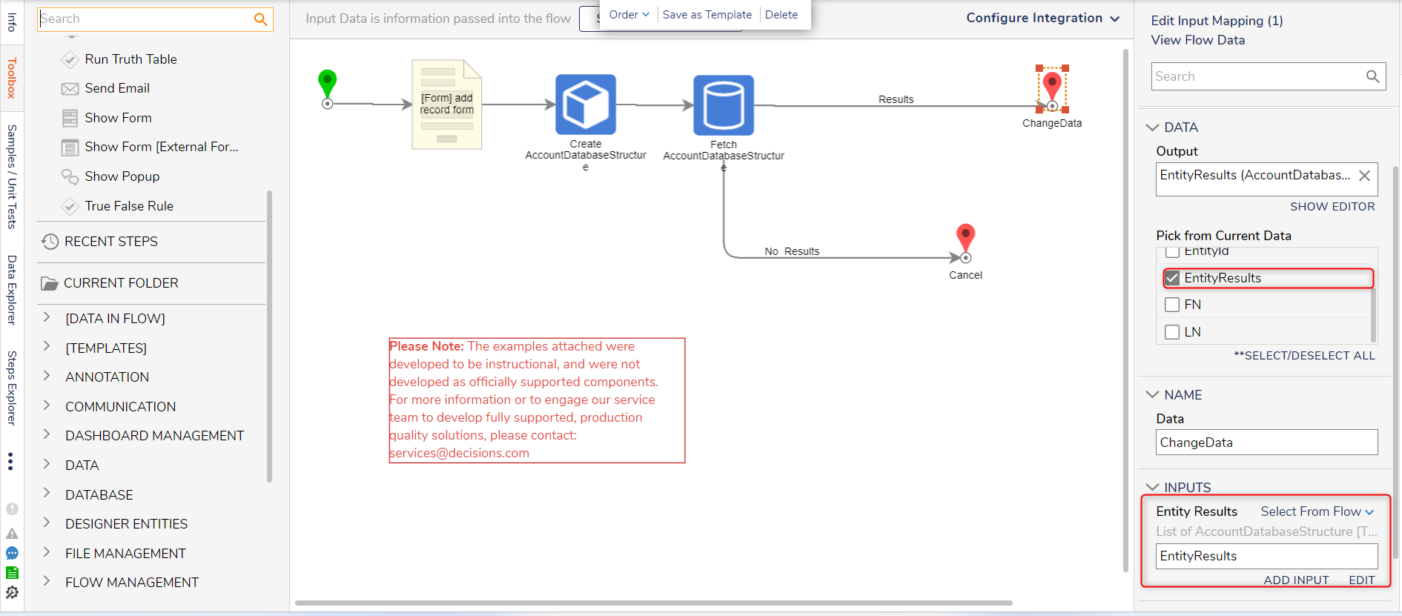Select the [Form] add record form step
1402x616 pixels.
[447, 105]
